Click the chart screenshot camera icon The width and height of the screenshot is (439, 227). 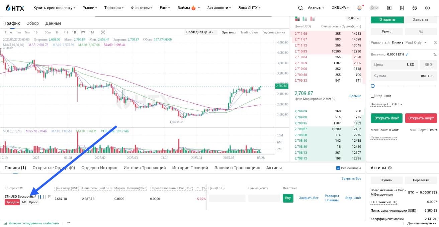pos(103,32)
